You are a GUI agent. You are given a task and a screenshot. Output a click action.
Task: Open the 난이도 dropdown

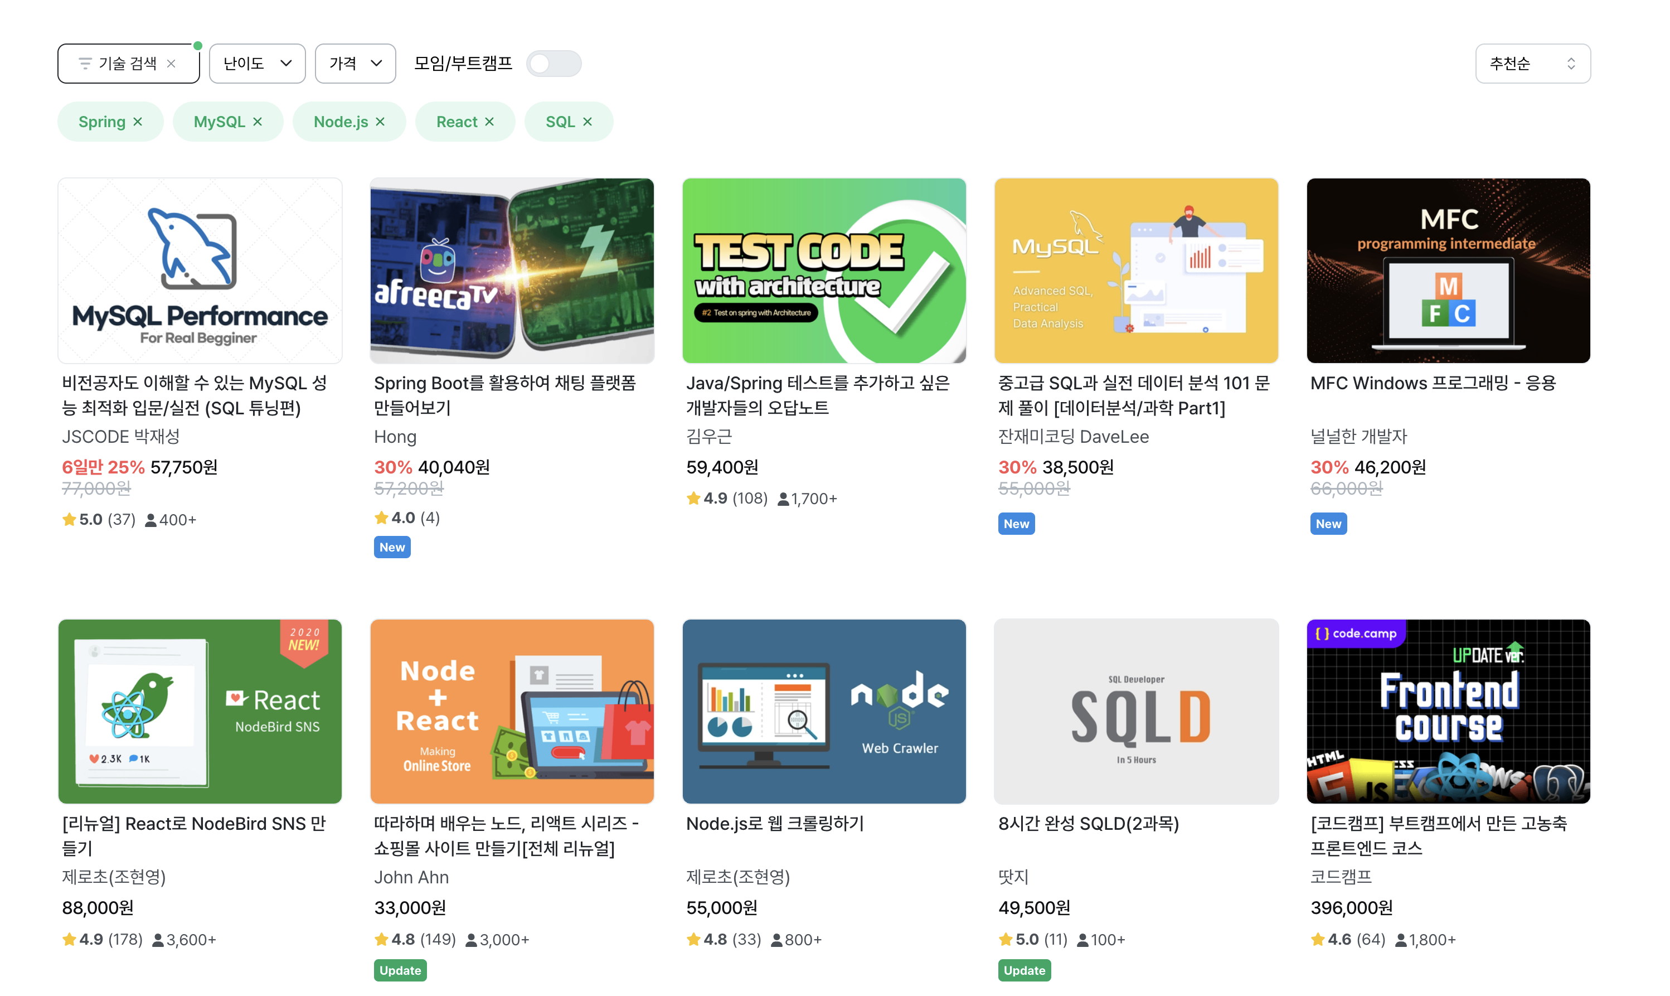coord(257,64)
